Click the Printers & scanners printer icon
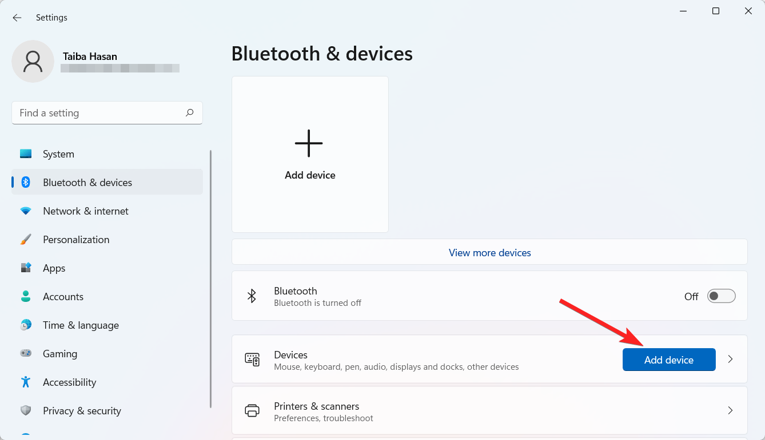This screenshot has height=440, width=765. 252,410
